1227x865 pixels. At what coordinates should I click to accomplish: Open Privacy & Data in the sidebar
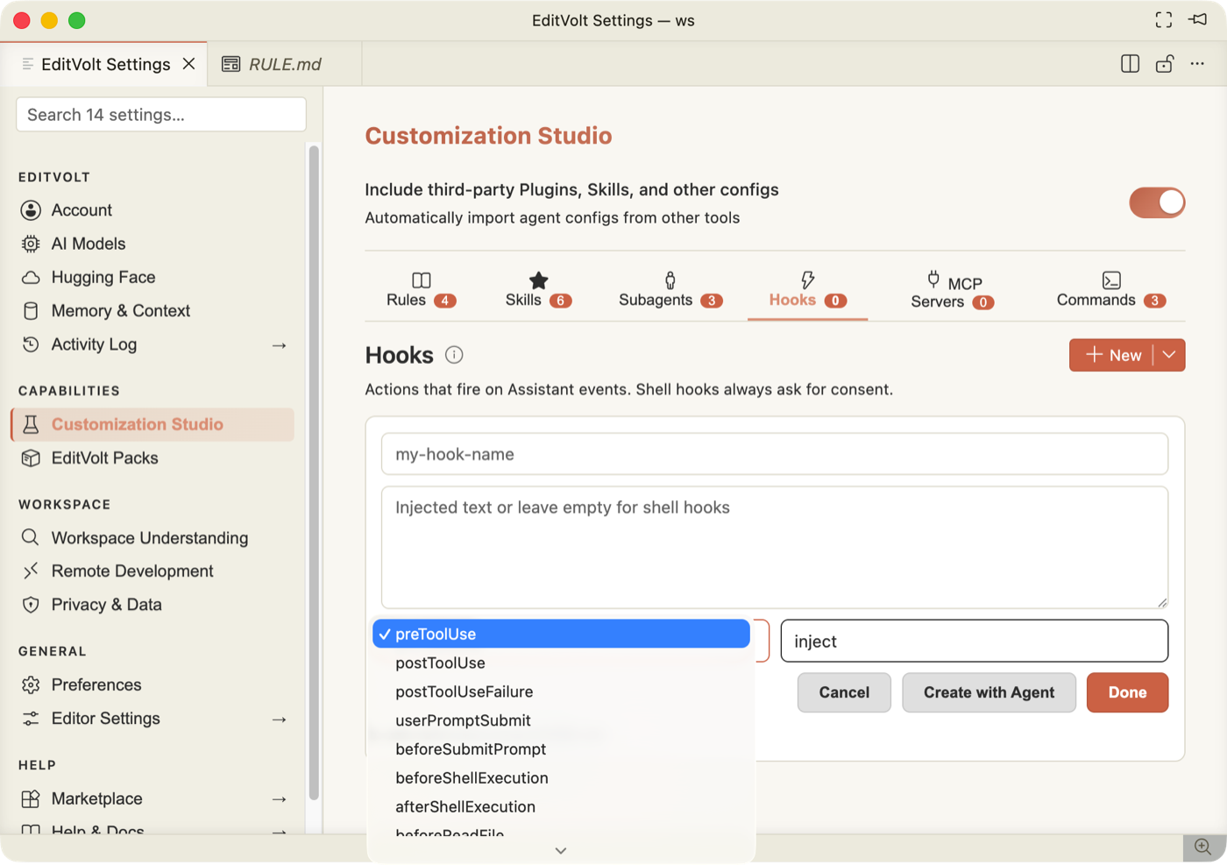click(x=152, y=605)
